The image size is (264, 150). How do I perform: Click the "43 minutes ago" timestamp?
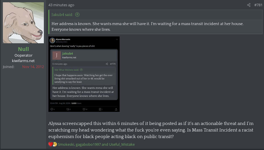61,5
